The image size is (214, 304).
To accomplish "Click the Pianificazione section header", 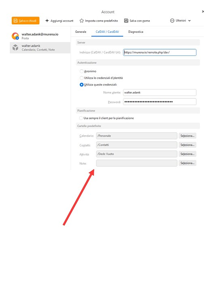I will click(x=138, y=111).
